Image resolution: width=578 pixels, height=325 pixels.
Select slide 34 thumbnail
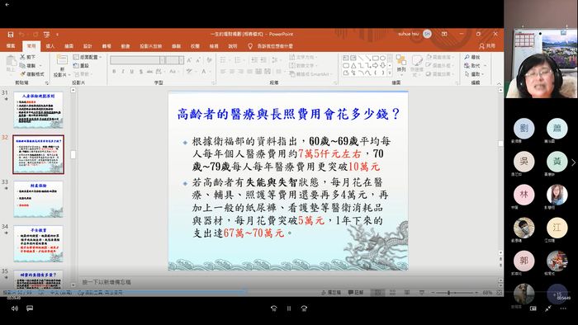tap(38, 243)
